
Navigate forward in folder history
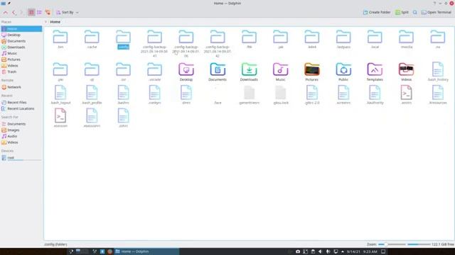(x=21, y=13)
